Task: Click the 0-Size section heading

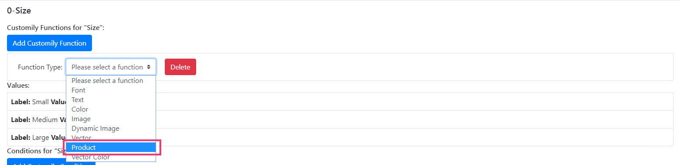Action: coord(19,11)
